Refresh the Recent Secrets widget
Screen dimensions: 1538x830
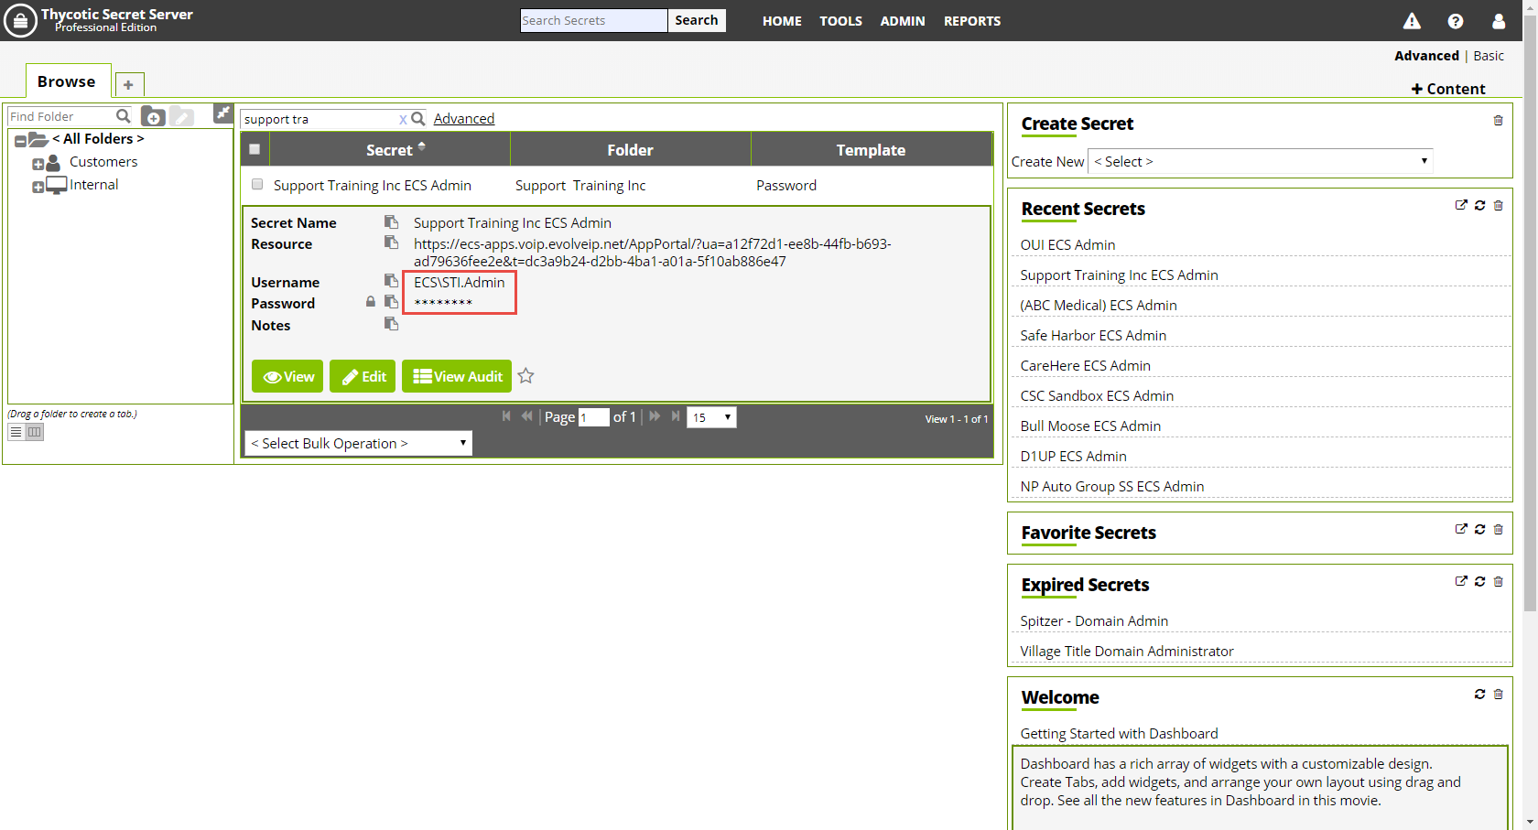click(x=1479, y=205)
